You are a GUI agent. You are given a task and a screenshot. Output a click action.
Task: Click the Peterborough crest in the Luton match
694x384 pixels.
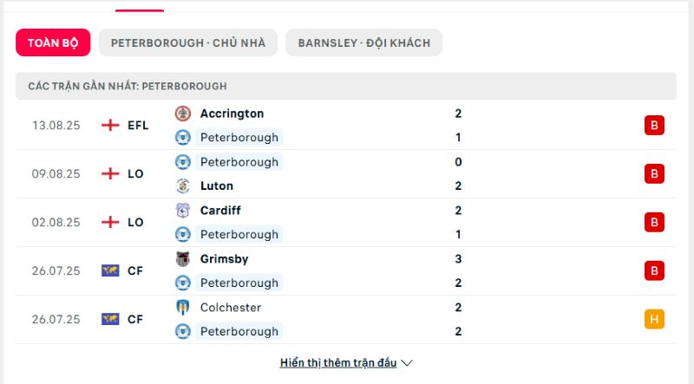(183, 162)
